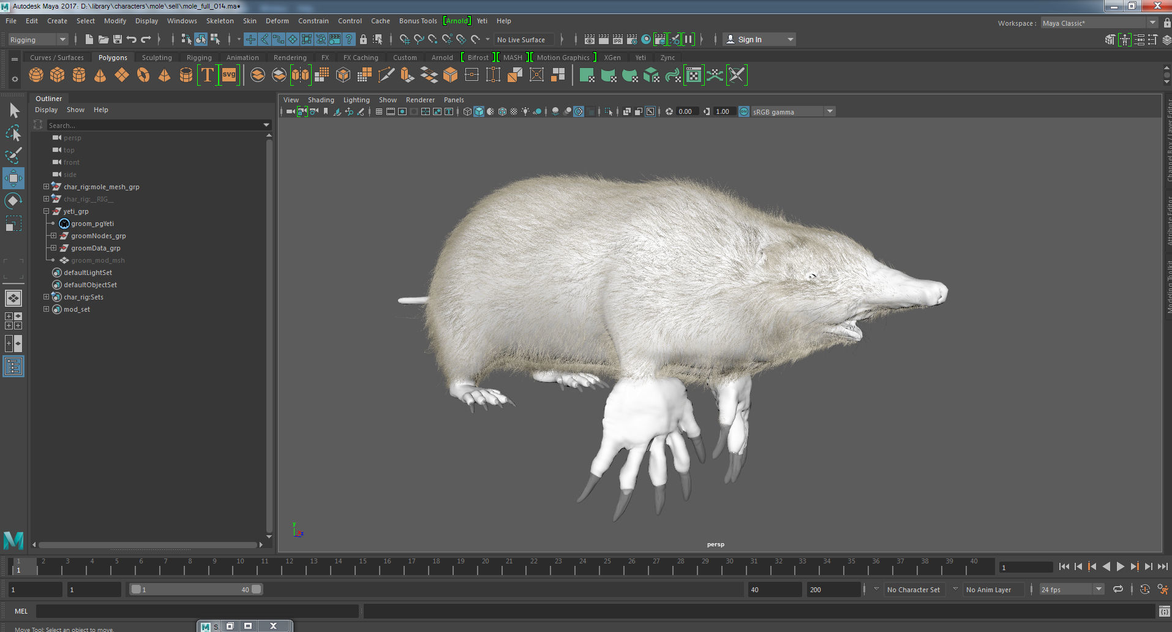The height and width of the screenshot is (632, 1172).
Task: Create a polygon cylinder from the shelf
Action: tap(79, 75)
